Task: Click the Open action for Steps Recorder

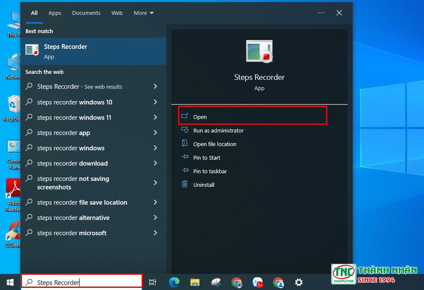Action: point(253,117)
